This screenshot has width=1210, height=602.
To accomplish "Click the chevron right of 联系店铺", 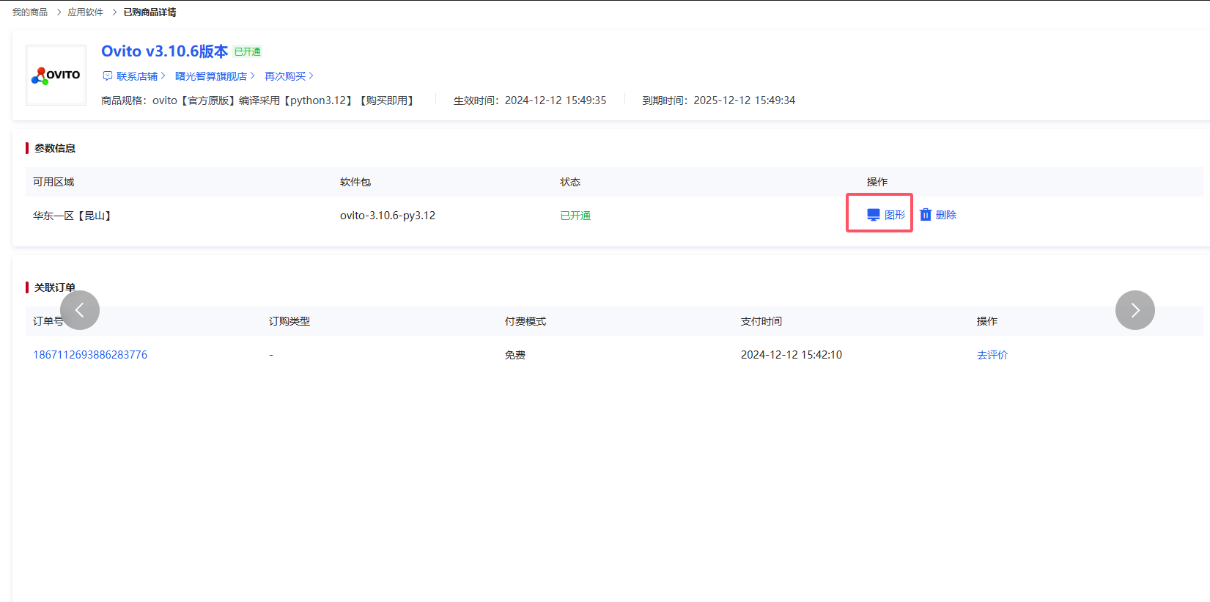I will coord(163,76).
